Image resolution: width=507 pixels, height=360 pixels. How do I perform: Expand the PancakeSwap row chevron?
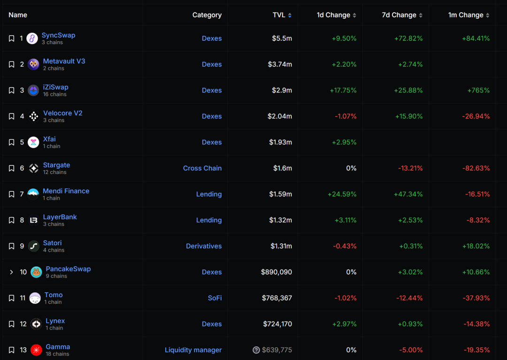(12, 272)
